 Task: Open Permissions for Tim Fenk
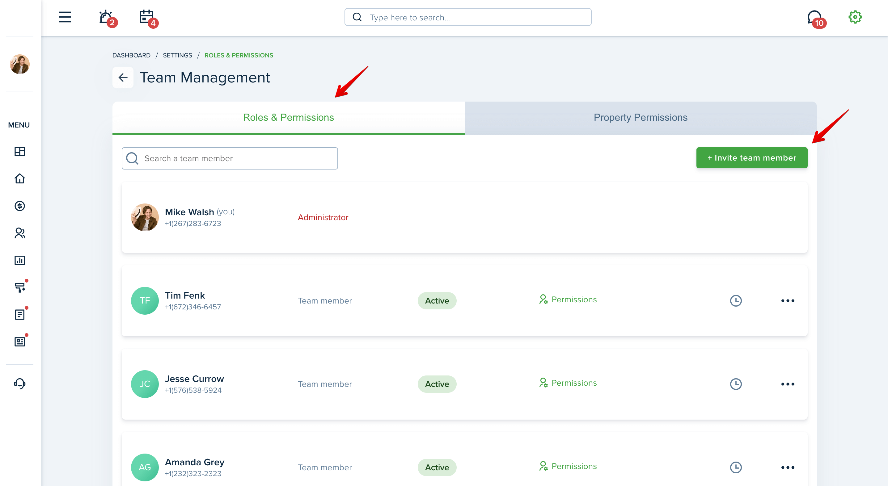[x=568, y=300]
